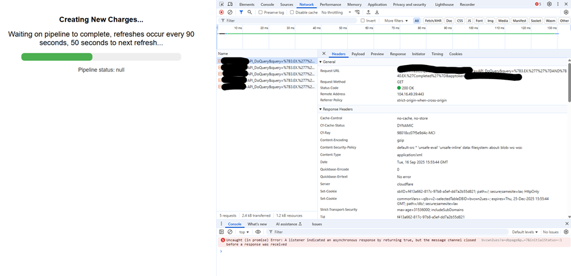This screenshot has height=276, width=571.
Task: Clear the network log
Action: pyautogui.click(x=230, y=12)
